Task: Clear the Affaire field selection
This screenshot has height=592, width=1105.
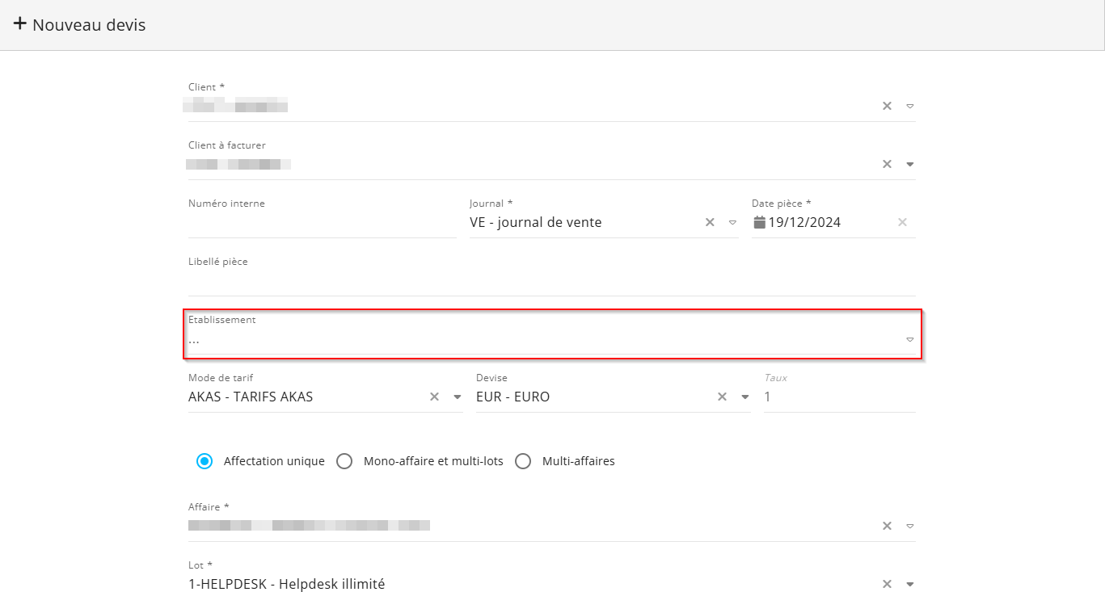Action: pyautogui.click(x=887, y=526)
